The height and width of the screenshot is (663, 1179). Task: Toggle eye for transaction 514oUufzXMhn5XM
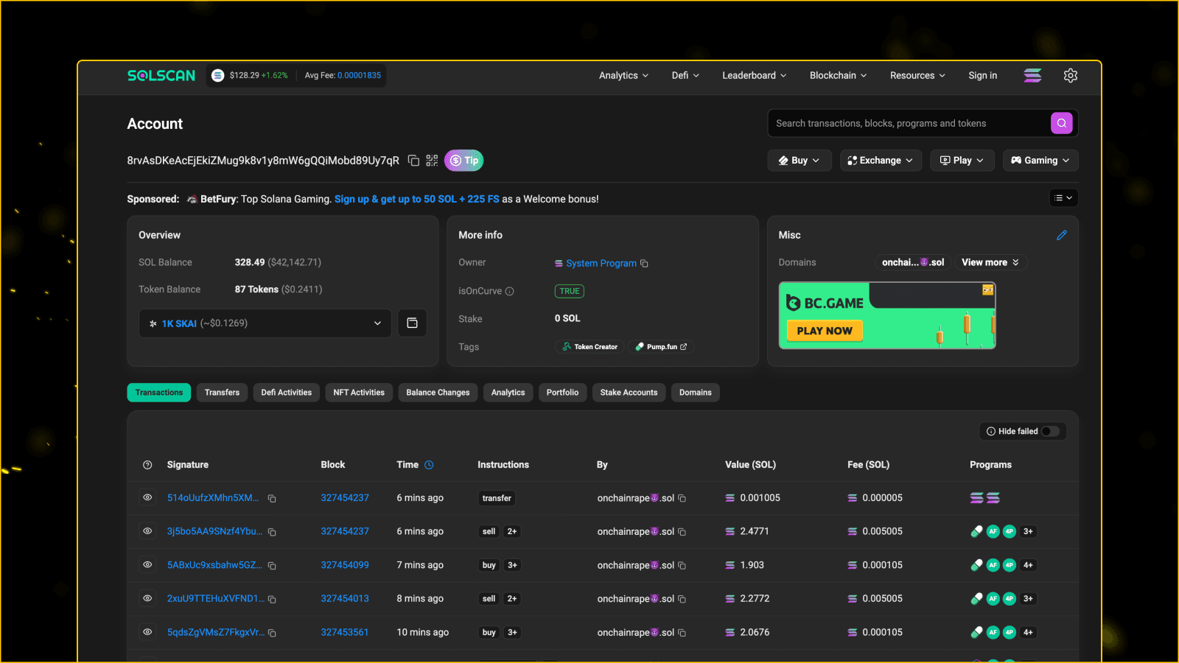147,497
